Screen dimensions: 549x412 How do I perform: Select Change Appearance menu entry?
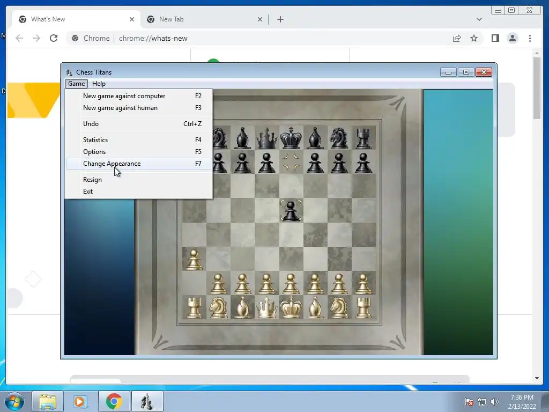pyautogui.click(x=139, y=164)
